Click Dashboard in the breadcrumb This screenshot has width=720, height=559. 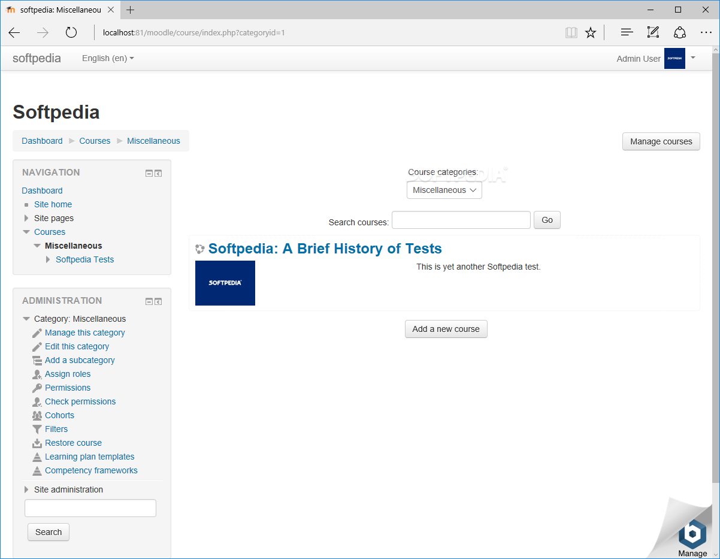[x=42, y=141]
